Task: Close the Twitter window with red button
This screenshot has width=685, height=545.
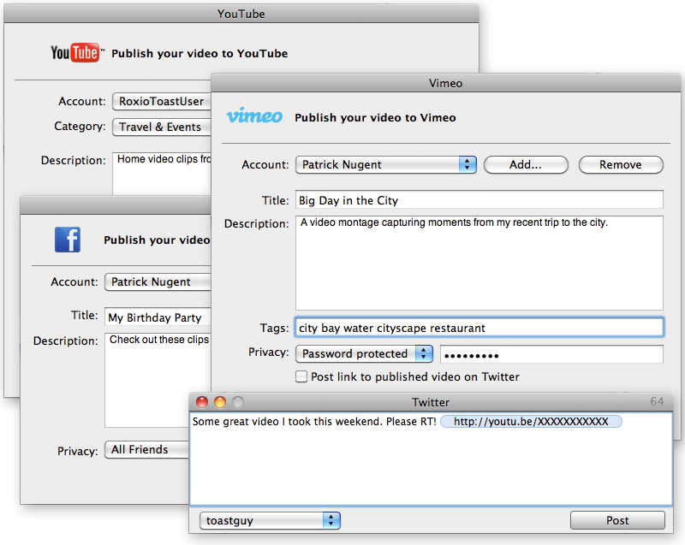Action: [203, 402]
